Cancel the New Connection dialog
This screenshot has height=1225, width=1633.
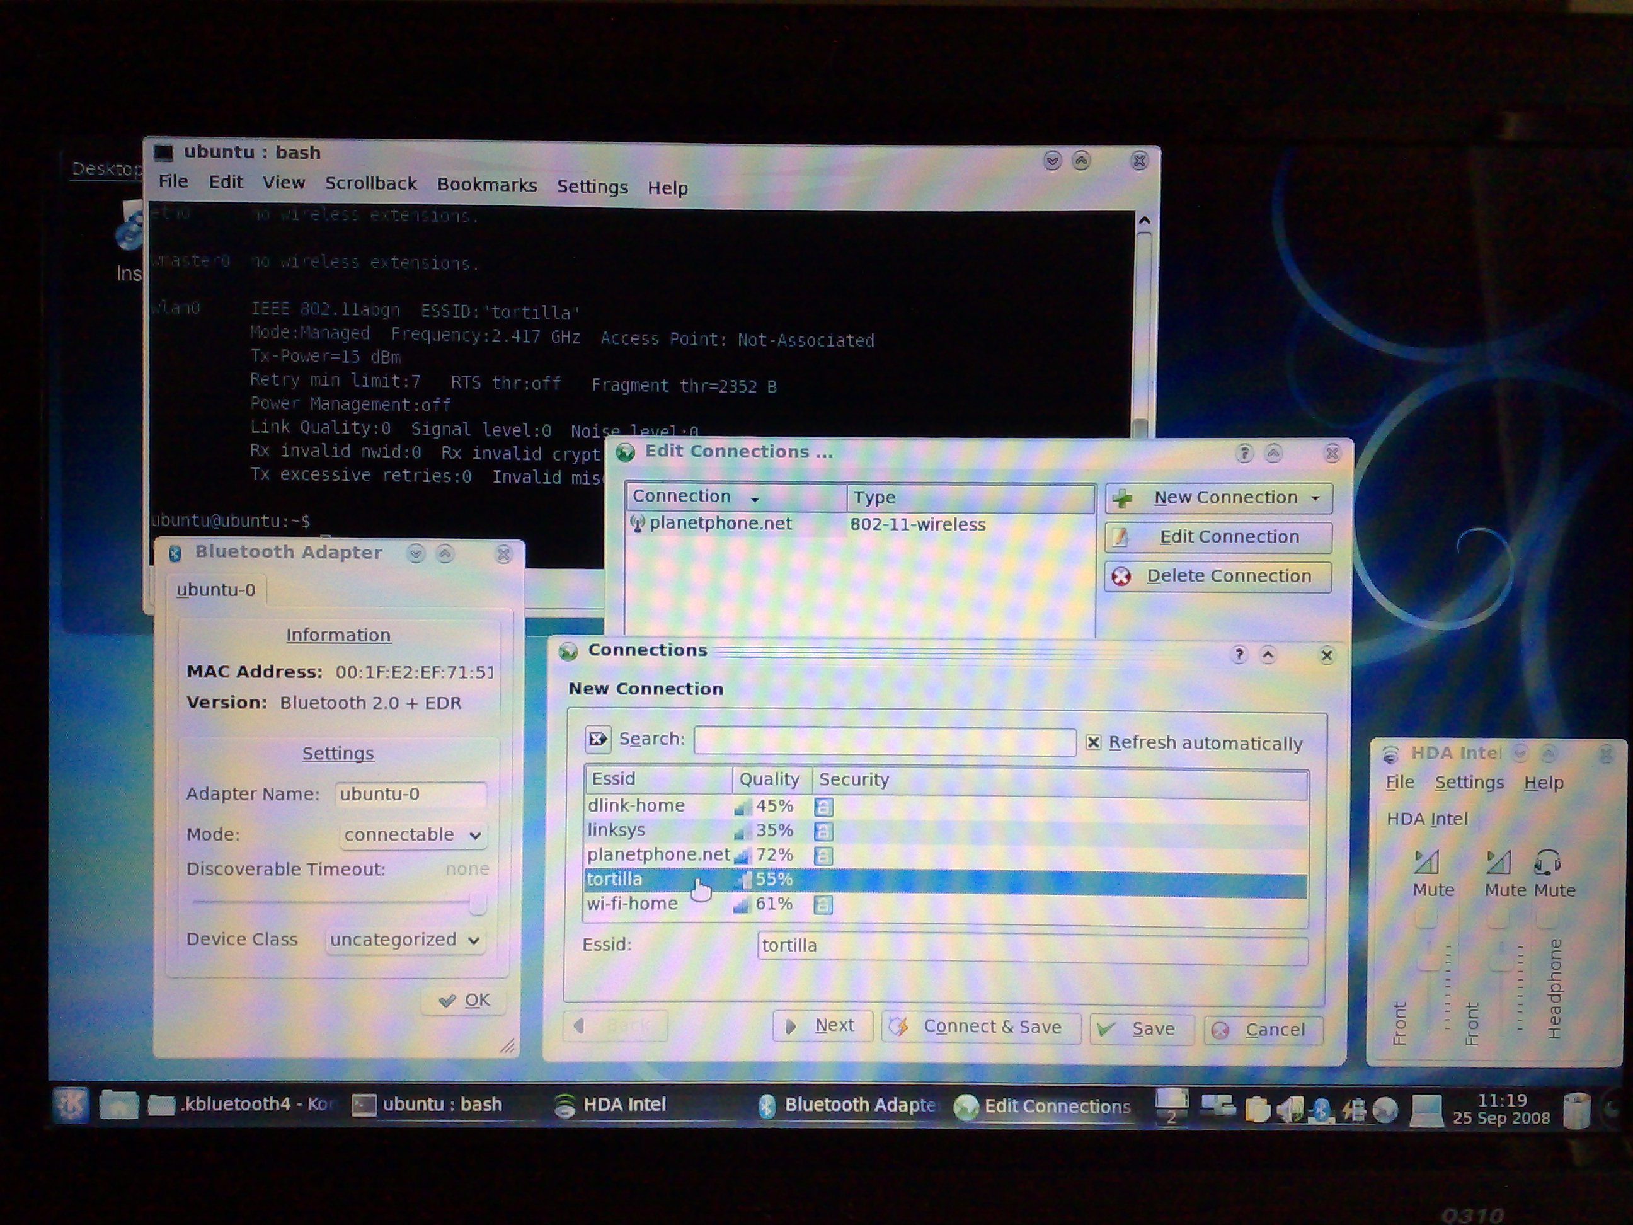click(1263, 1030)
